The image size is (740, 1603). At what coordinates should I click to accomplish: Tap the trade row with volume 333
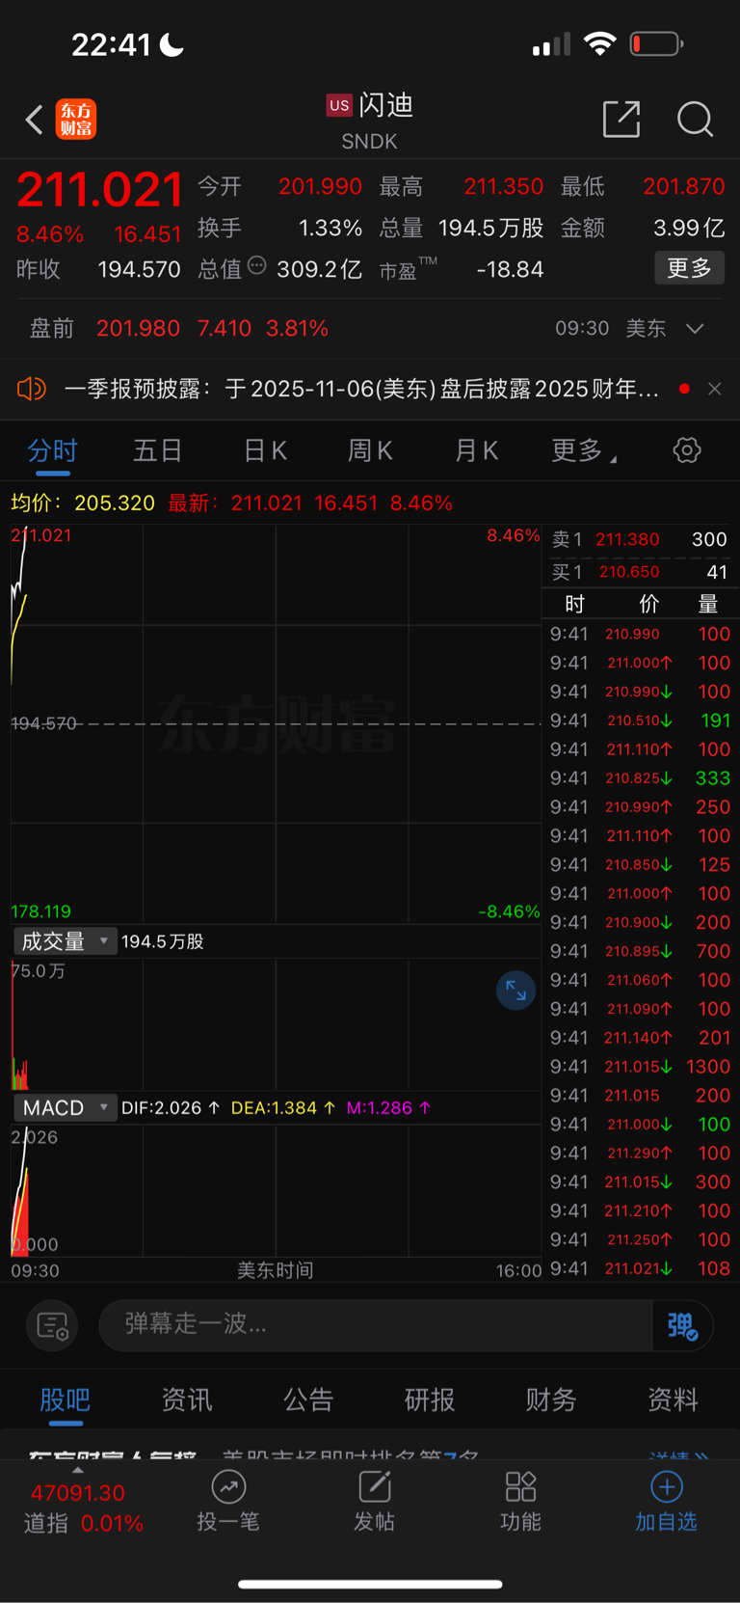640,778
